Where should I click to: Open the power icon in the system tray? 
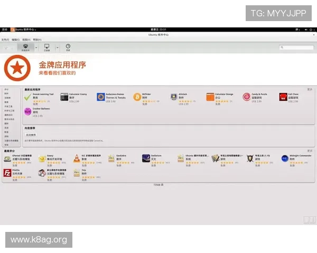[x=311, y=30]
